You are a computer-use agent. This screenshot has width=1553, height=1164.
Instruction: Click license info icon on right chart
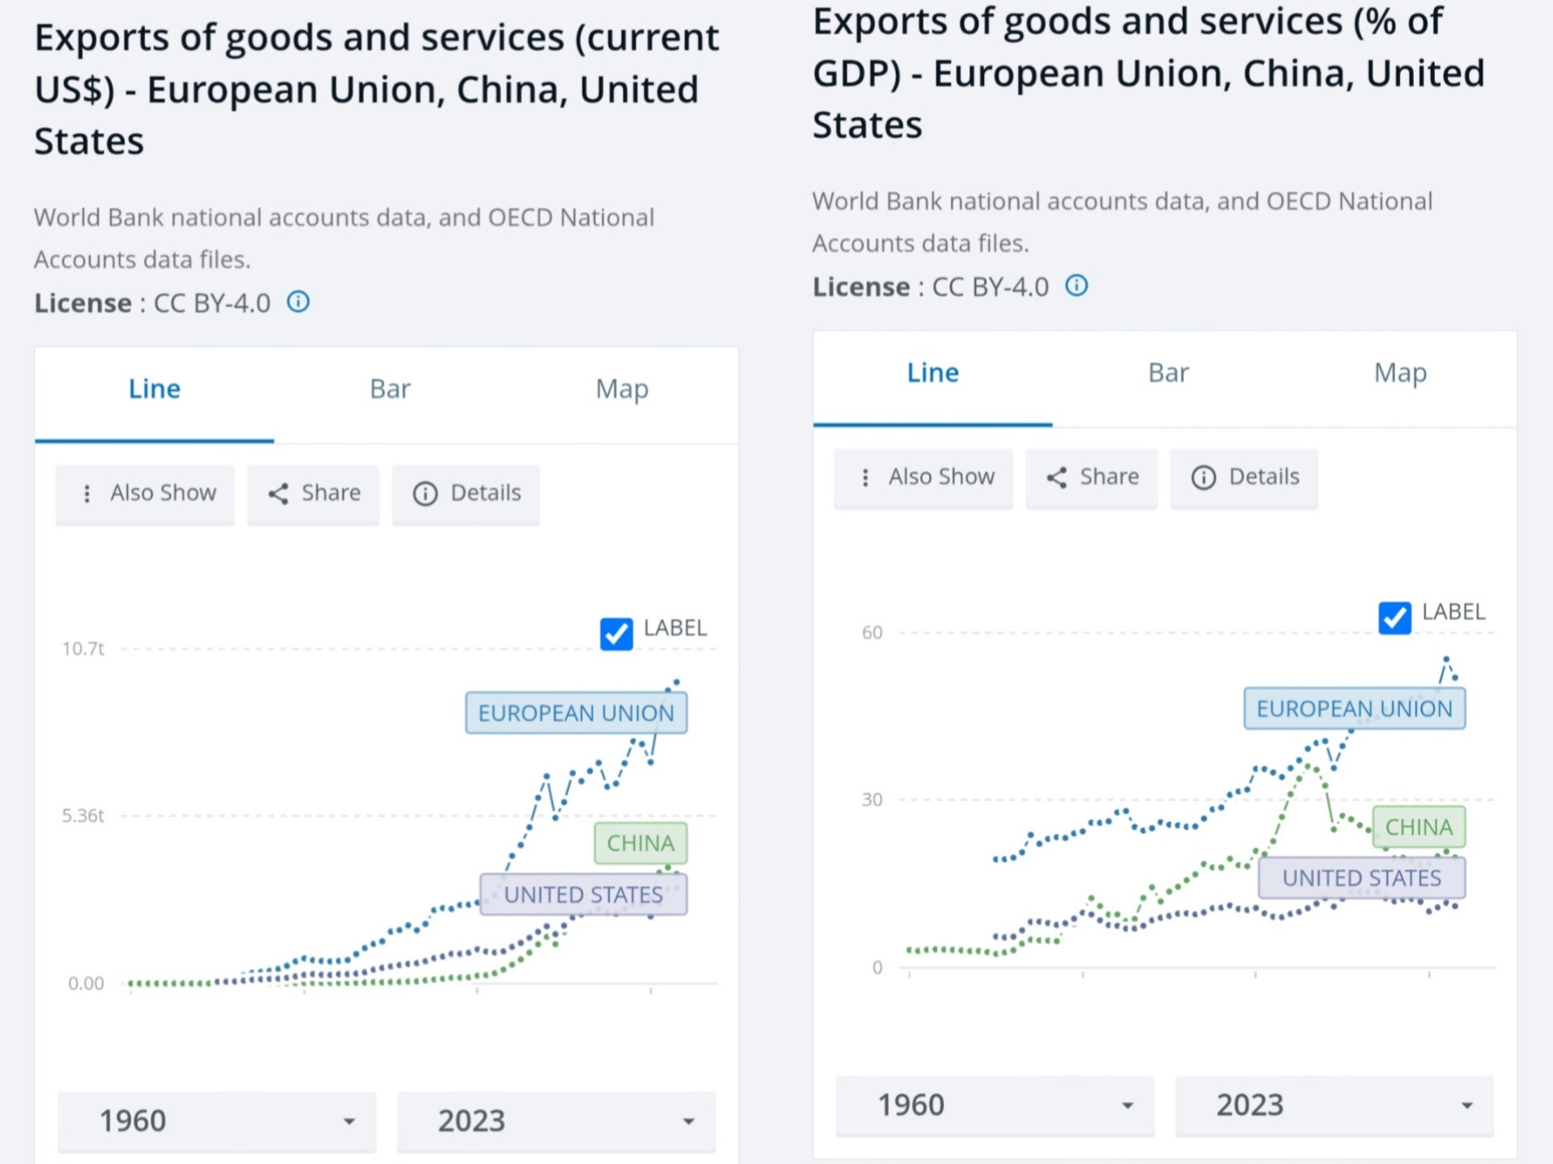pyautogui.click(x=1076, y=286)
